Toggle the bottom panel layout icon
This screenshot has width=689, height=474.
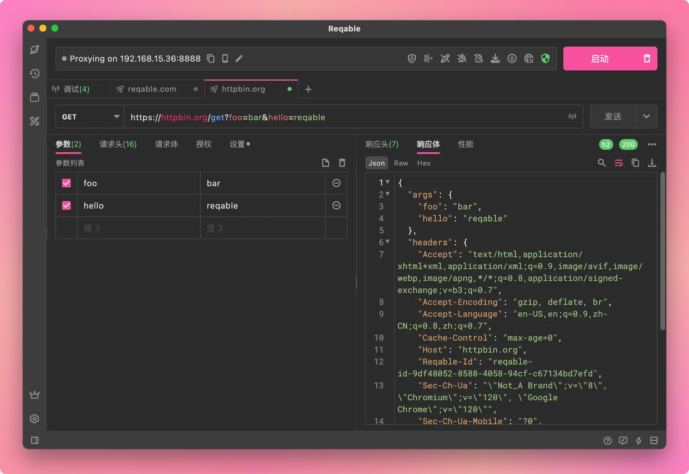(654, 441)
